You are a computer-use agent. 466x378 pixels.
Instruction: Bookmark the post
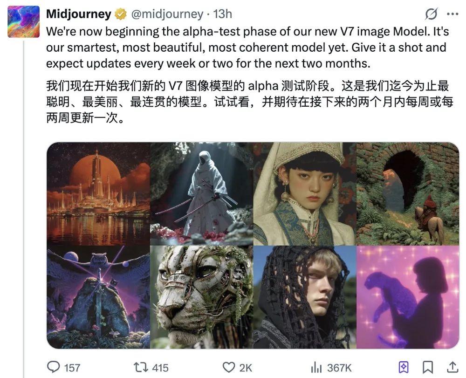pos(428,367)
